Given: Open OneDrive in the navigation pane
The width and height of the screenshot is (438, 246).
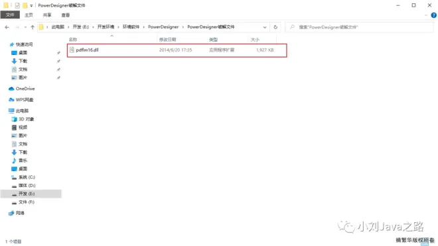Looking at the screenshot, I should pyautogui.click(x=25, y=89).
